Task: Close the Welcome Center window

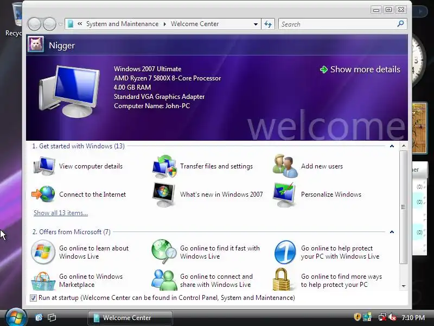Action: pos(401,10)
